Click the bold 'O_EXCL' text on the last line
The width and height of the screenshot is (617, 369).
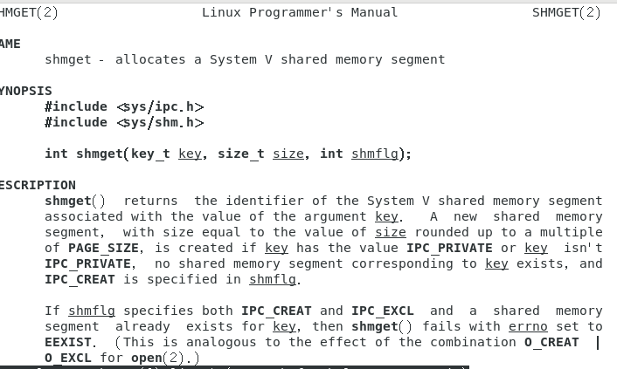[67, 358]
